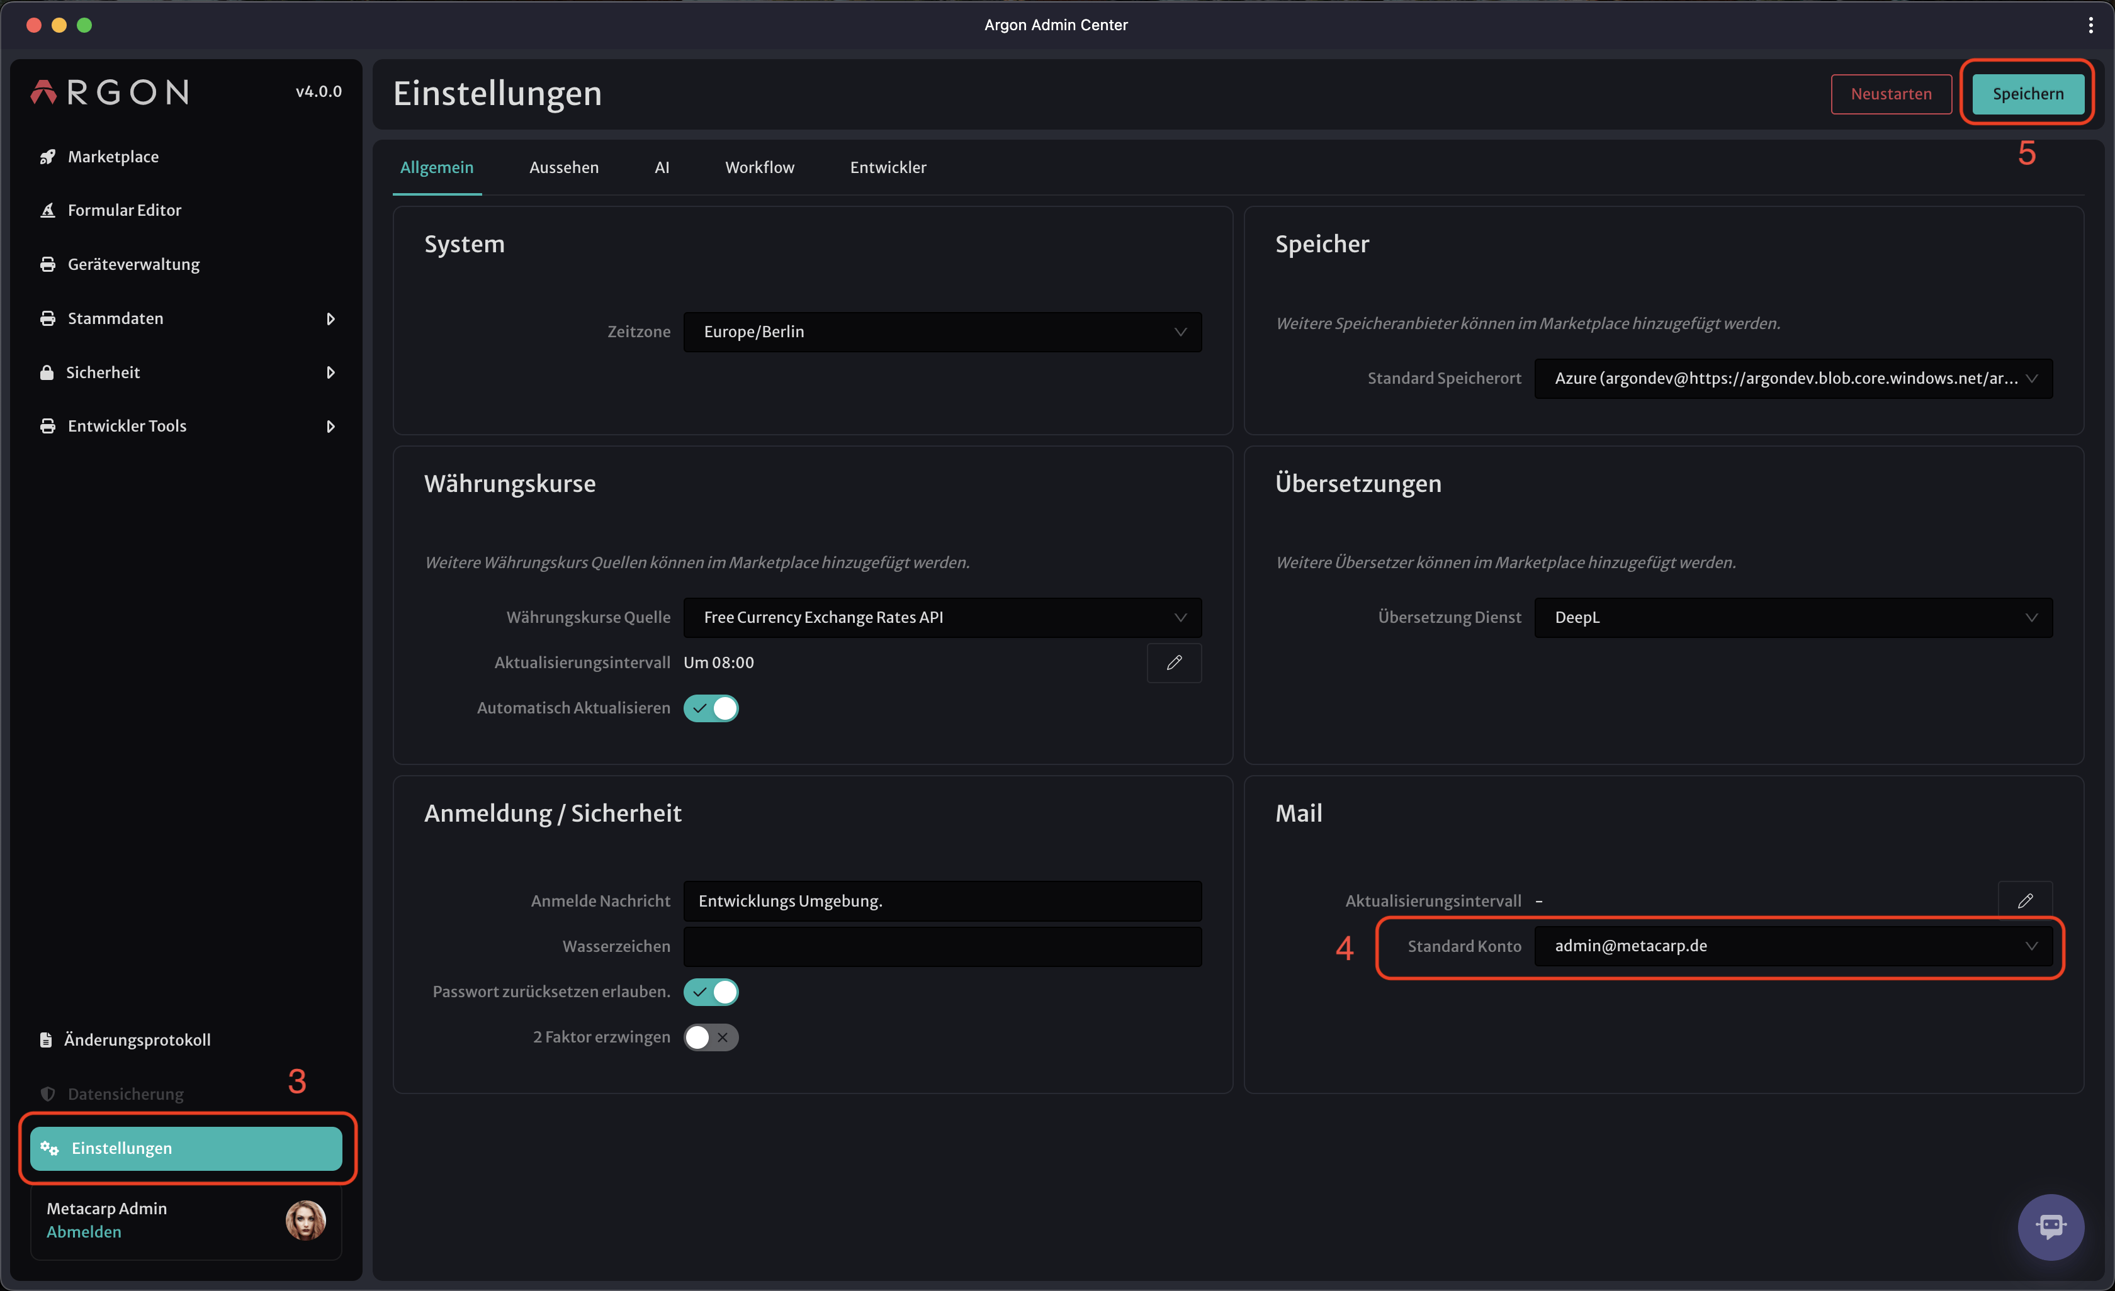Switch to the AI tab

pyautogui.click(x=662, y=167)
